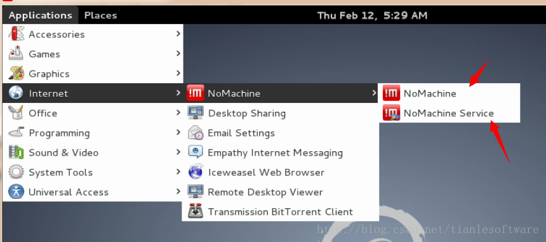Launch Email Settings
Viewport: 546px width, 242px height.
281,133
